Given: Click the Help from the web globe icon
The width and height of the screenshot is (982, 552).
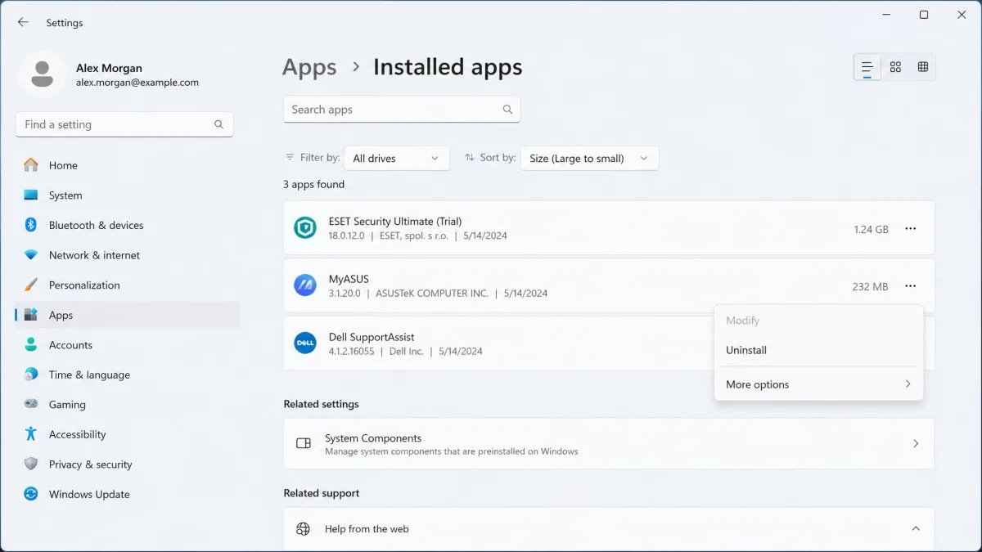Looking at the screenshot, I should click(304, 529).
